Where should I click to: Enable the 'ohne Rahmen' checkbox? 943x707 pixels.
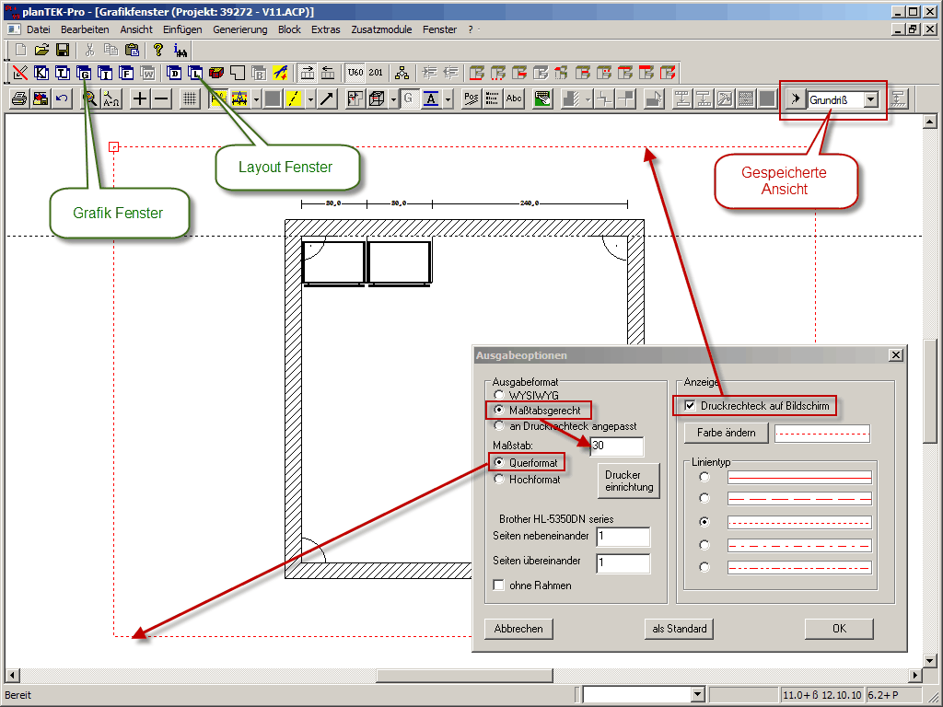[x=499, y=585]
